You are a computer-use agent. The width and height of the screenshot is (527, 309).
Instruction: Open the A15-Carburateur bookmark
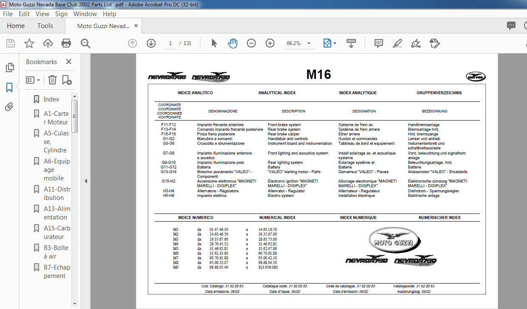tap(57, 233)
